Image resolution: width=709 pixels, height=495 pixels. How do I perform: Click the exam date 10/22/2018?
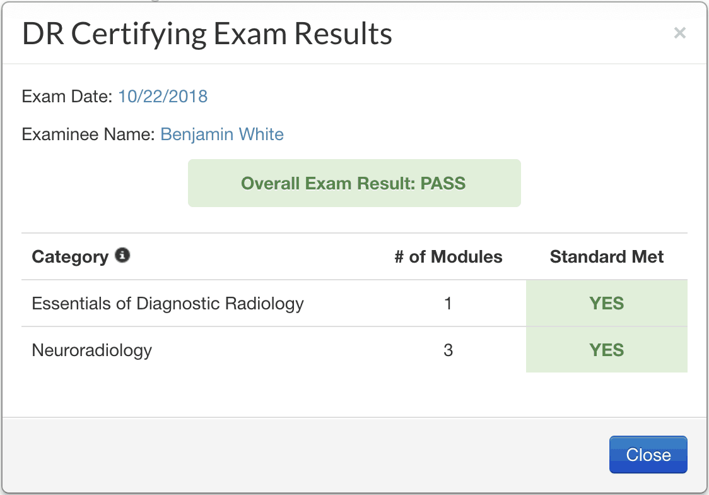pos(163,97)
